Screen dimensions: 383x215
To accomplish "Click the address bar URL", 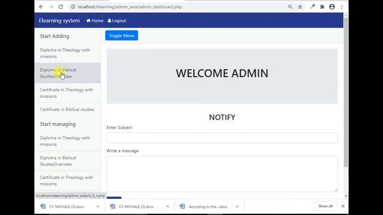I will (130, 7).
